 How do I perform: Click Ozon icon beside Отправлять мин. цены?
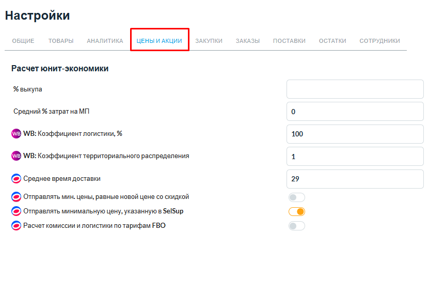pos(16,197)
